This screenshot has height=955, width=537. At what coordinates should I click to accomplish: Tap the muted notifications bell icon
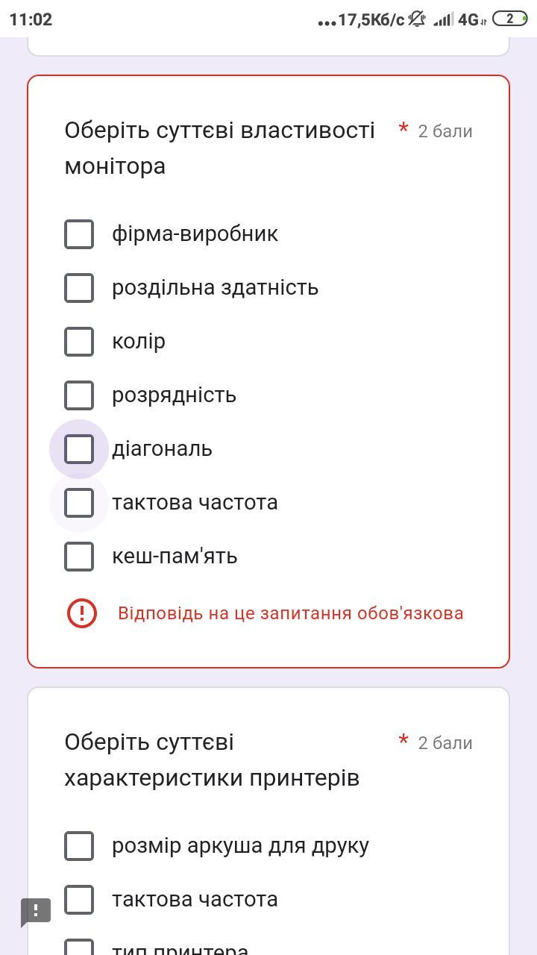(417, 19)
